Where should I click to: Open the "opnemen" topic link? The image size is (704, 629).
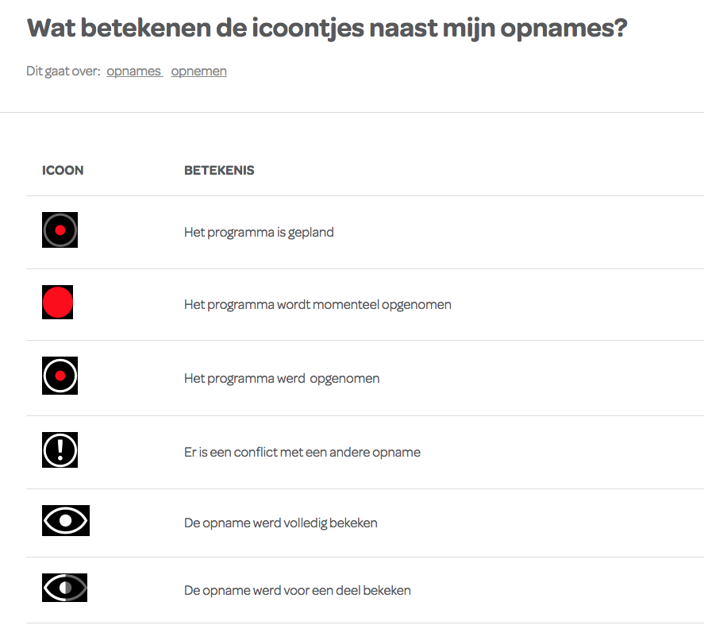[x=198, y=71]
